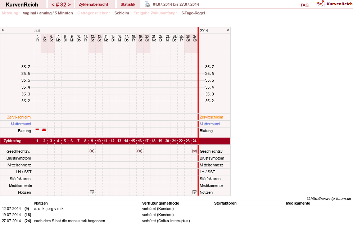This screenshot has height=246, width=353.
Task: Click the left Medikamente row label
Action: (x=21, y=185)
